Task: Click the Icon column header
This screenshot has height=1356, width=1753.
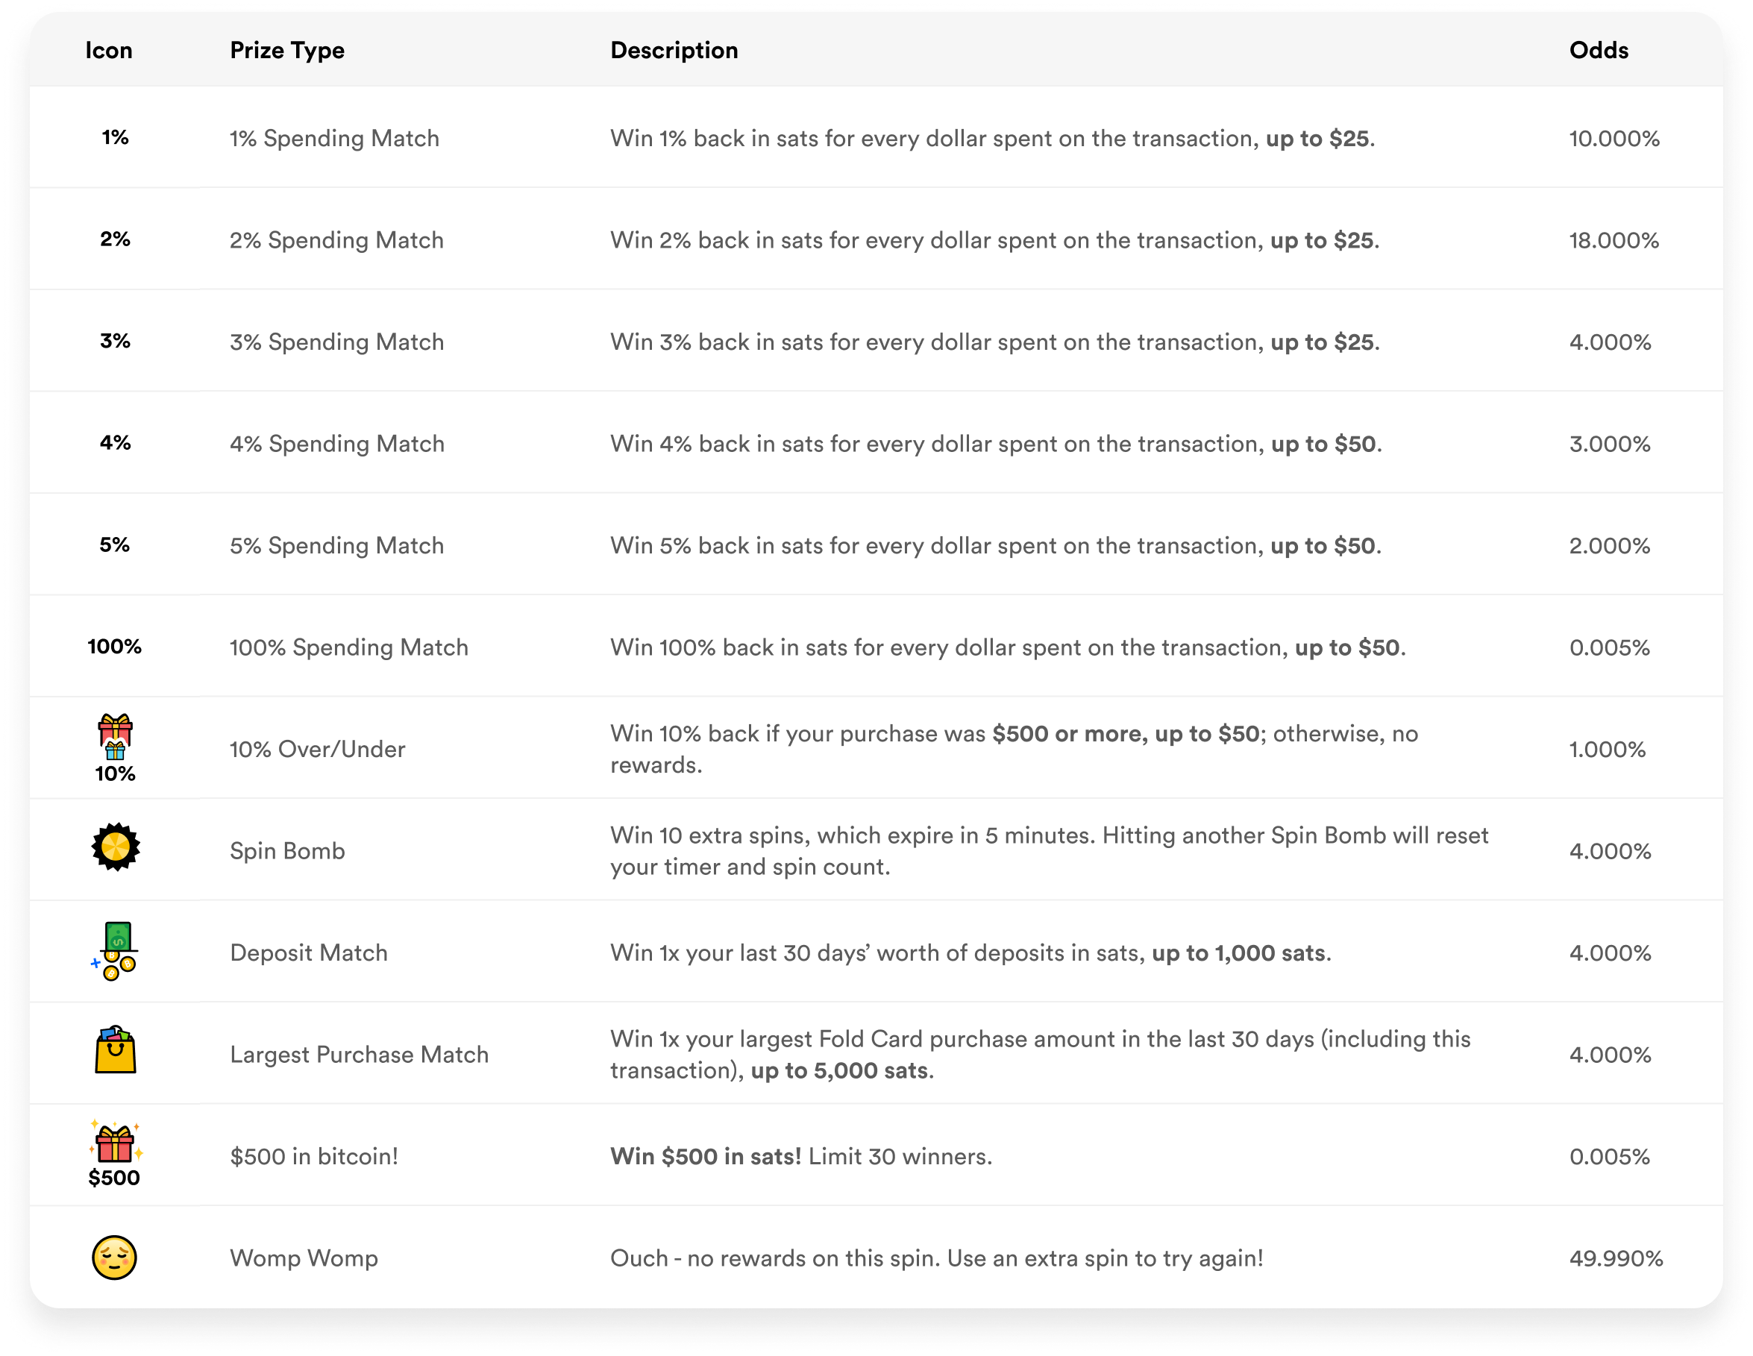Action: [108, 50]
